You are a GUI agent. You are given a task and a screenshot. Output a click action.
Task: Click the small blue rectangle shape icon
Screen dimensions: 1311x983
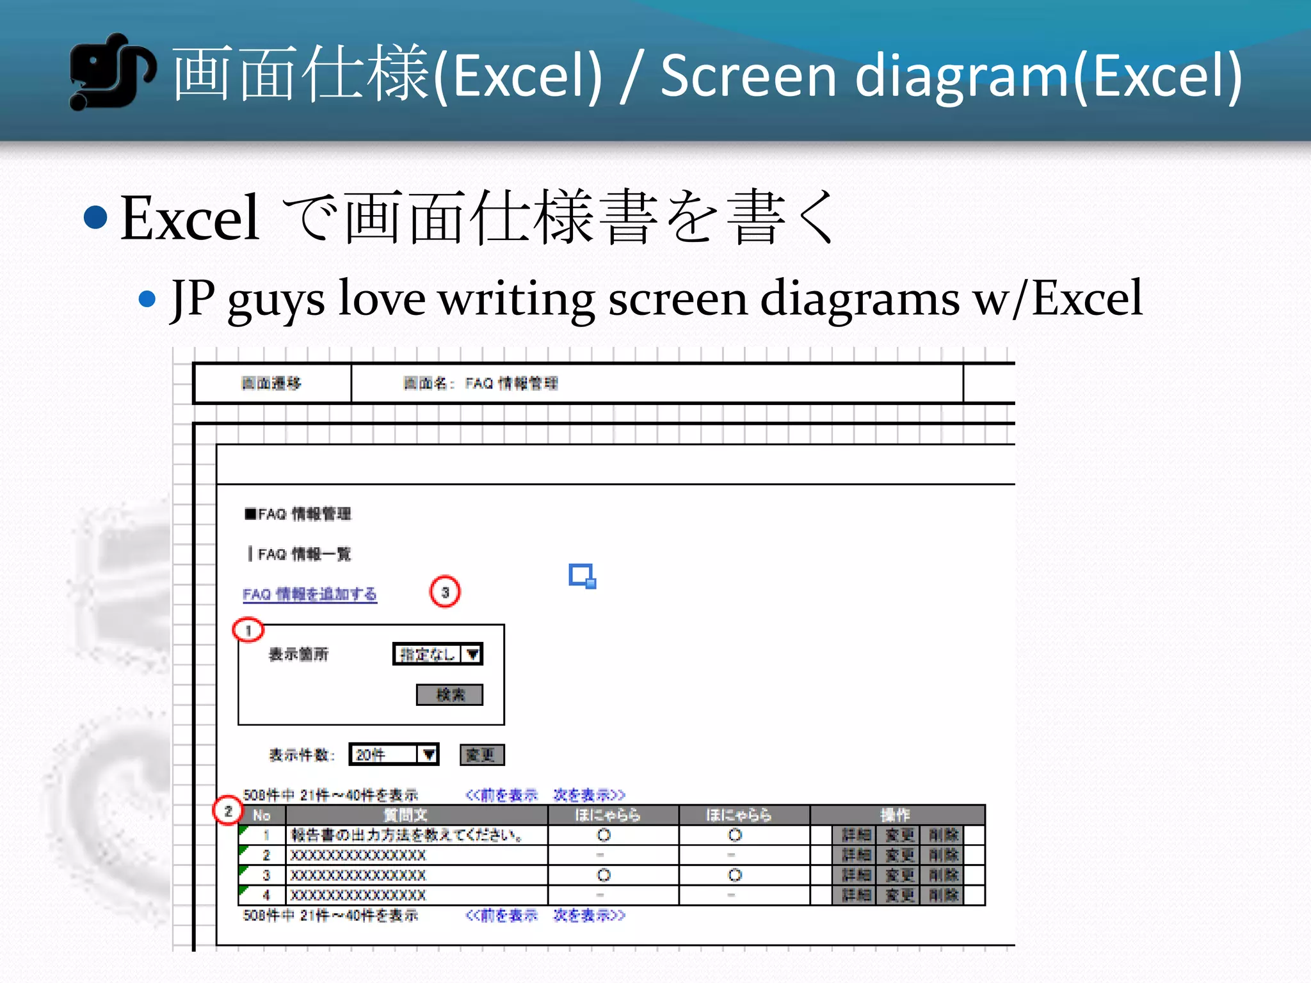point(583,576)
